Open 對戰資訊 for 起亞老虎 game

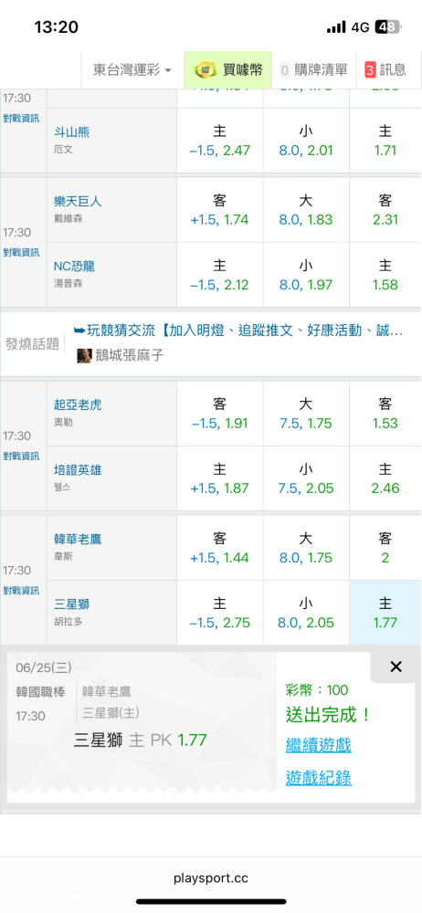click(x=21, y=456)
